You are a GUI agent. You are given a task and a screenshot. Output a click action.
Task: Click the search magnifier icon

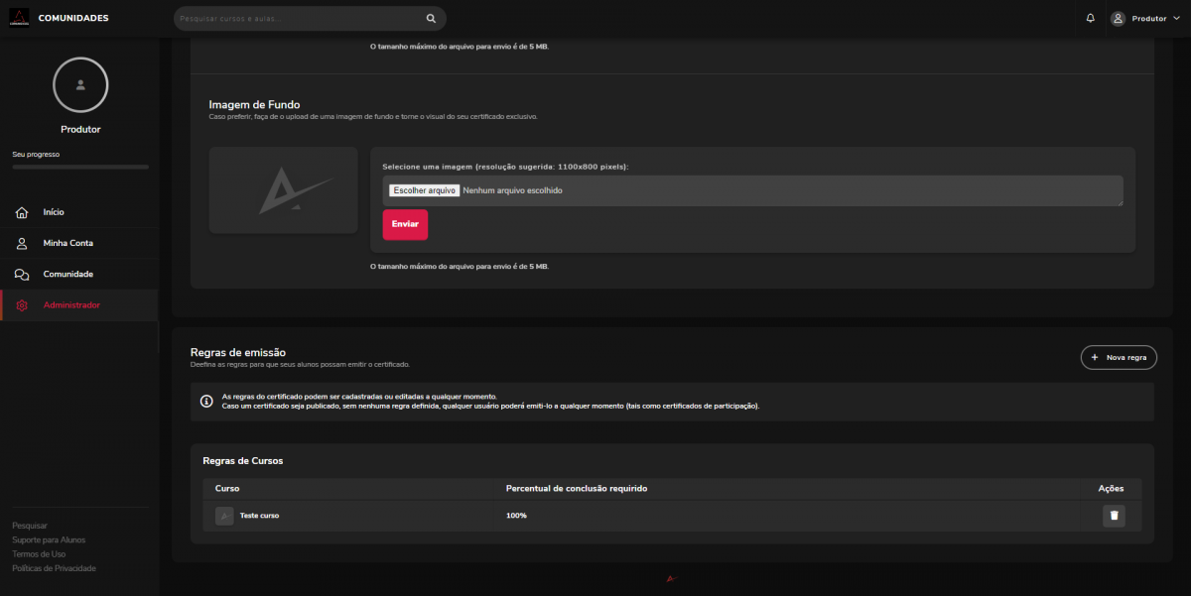(x=431, y=18)
